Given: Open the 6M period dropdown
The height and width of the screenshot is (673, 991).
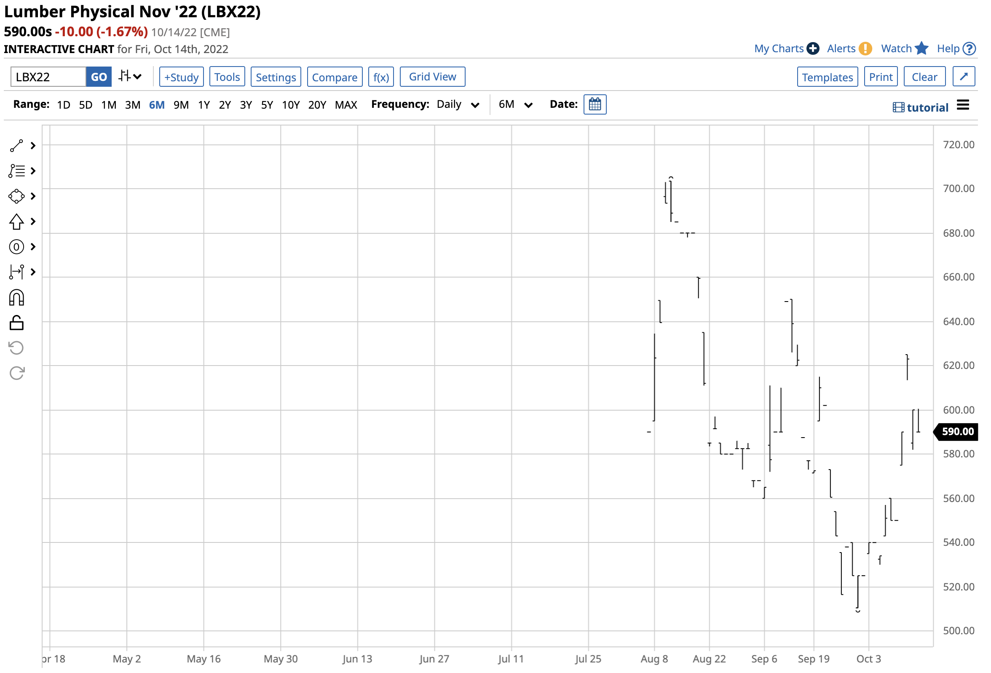Looking at the screenshot, I should click(x=516, y=104).
